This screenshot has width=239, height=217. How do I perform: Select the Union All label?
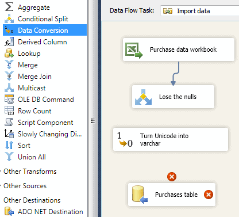coord(32,157)
